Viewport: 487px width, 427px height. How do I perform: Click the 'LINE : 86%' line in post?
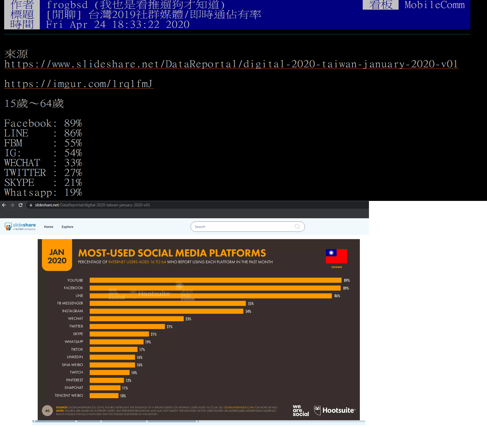pyautogui.click(x=43, y=133)
